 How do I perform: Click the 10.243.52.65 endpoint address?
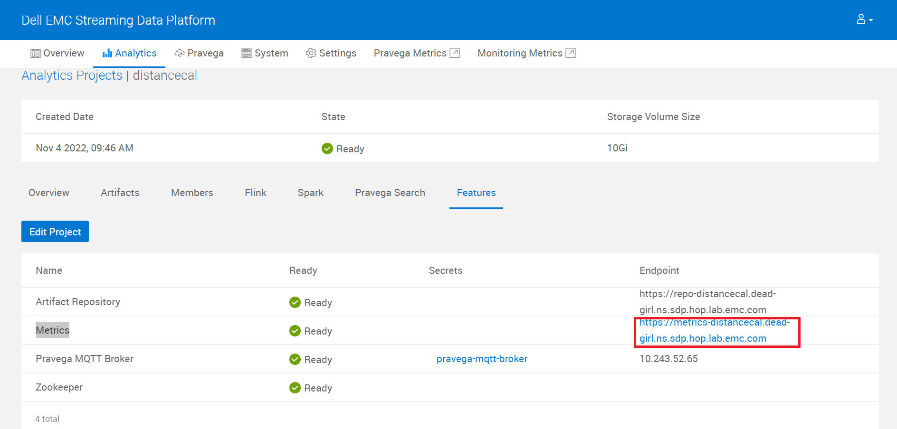668,359
